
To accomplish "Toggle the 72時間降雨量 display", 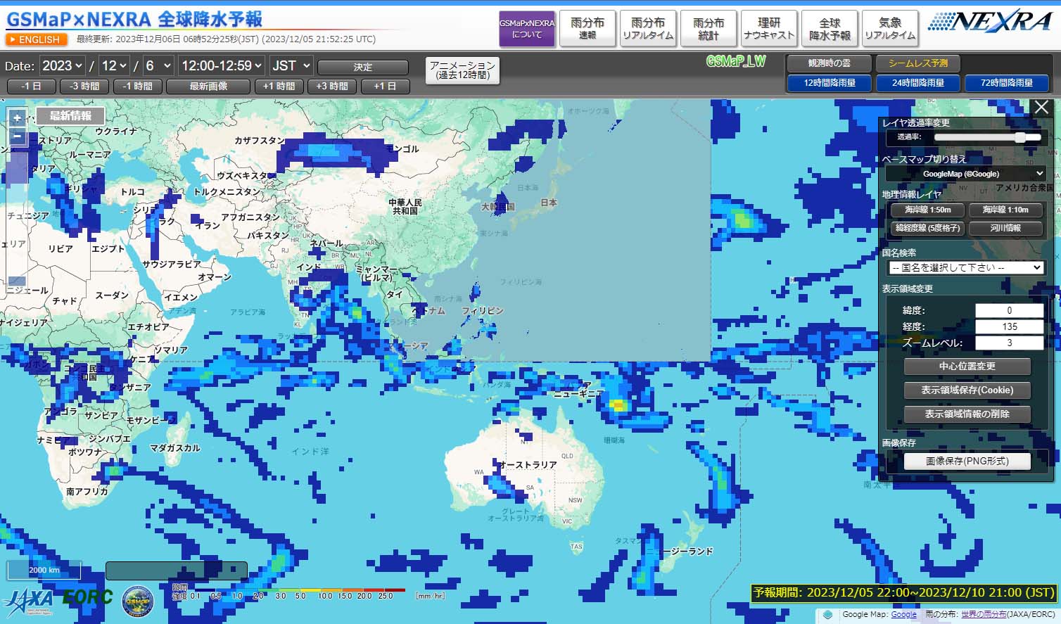I will click(1007, 83).
